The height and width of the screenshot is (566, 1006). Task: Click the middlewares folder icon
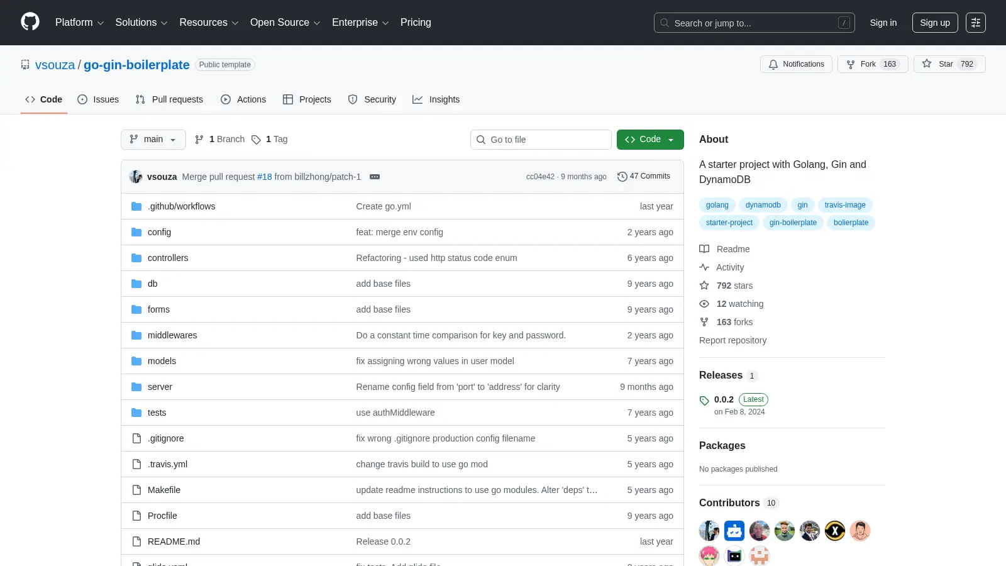click(x=136, y=335)
